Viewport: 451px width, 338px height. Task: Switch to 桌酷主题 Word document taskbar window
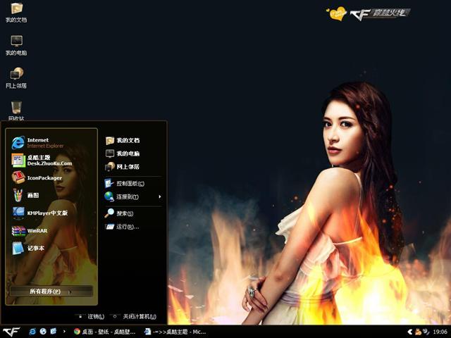(x=175, y=332)
